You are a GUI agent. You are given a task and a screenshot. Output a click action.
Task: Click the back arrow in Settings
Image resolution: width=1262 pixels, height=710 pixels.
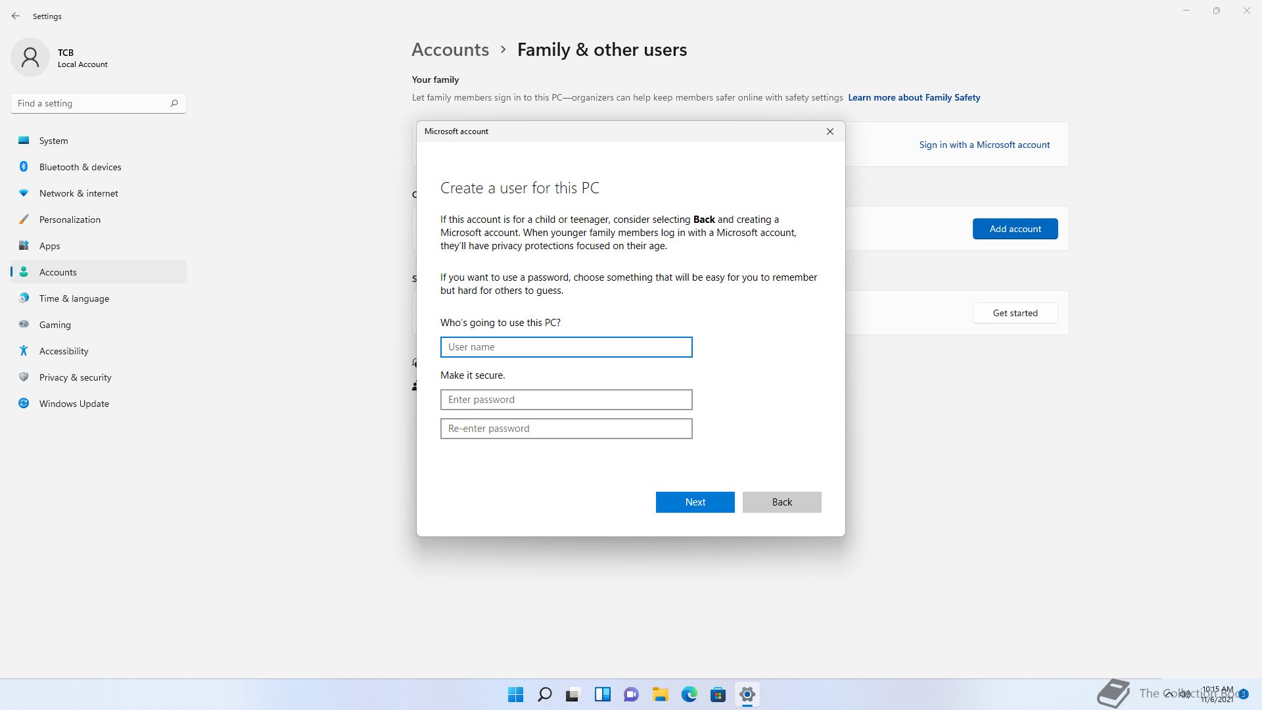click(x=16, y=16)
